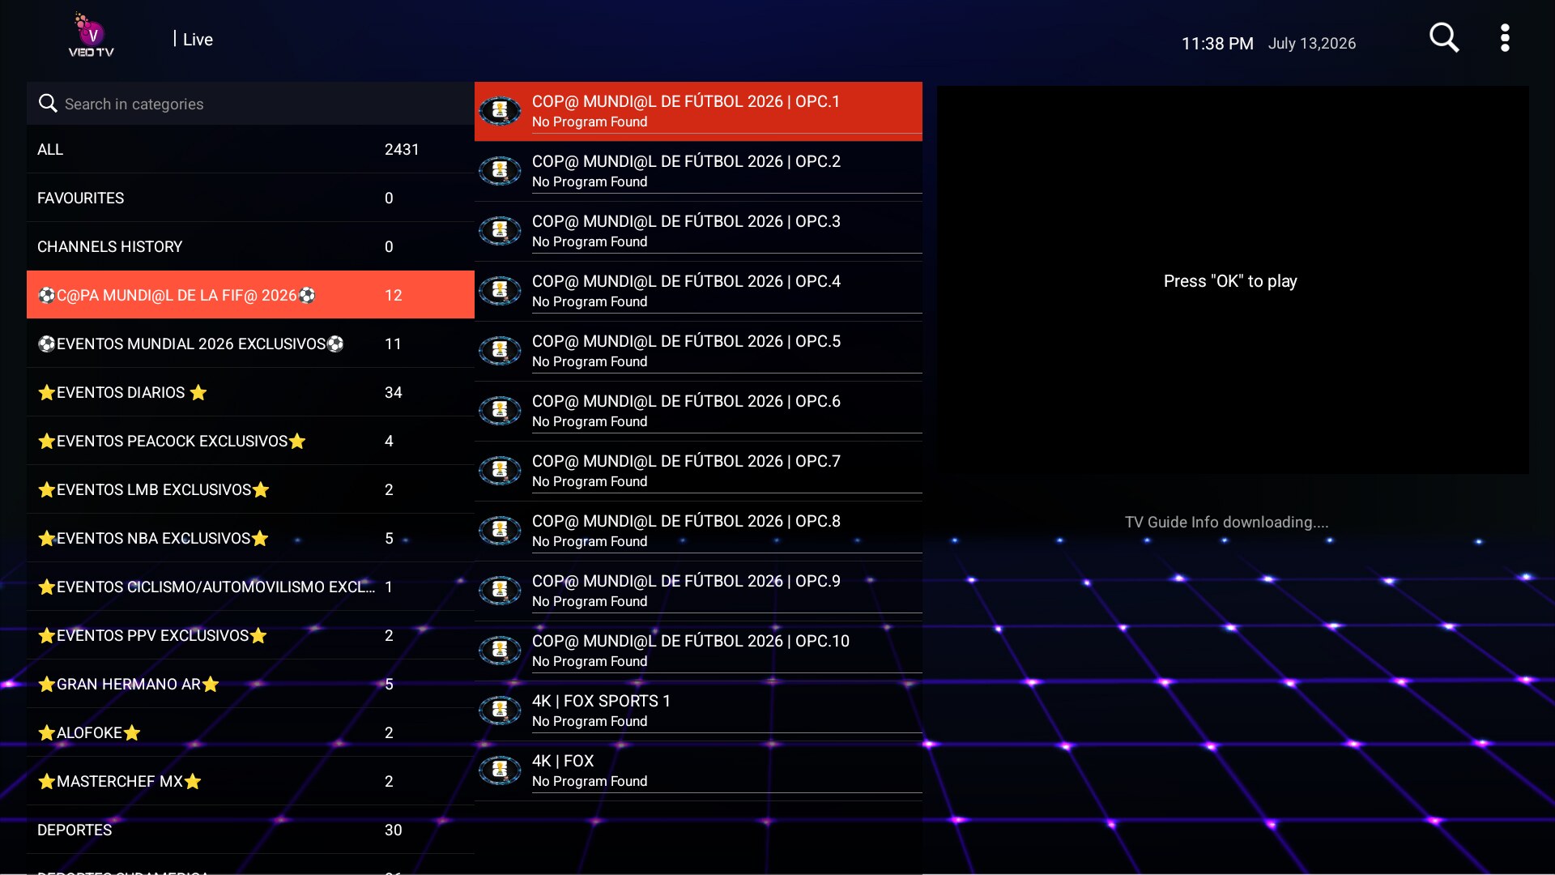Click the Press "OK" to play preview
This screenshot has width=1555, height=875.
click(1233, 280)
